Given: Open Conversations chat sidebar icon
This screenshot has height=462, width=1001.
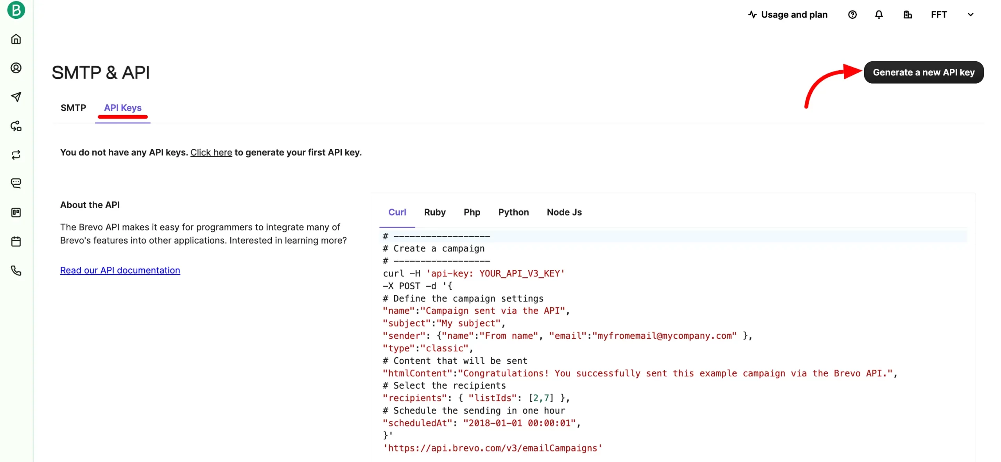Looking at the screenshot, I should 16,183.
